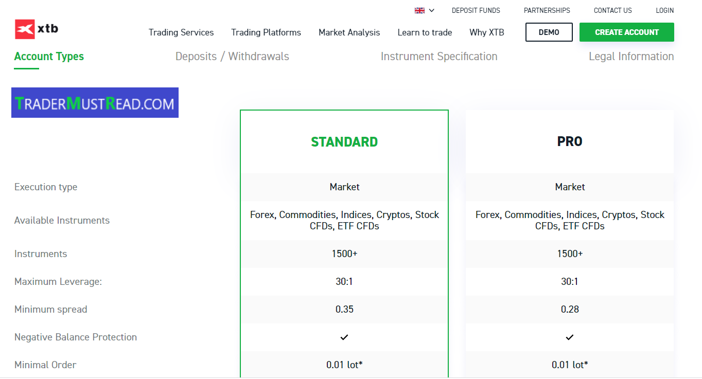The height and width of the screenshot is (379, 702).
Task: Click Pro 1500+ instruments value
Action: click(x=570, y=254)
